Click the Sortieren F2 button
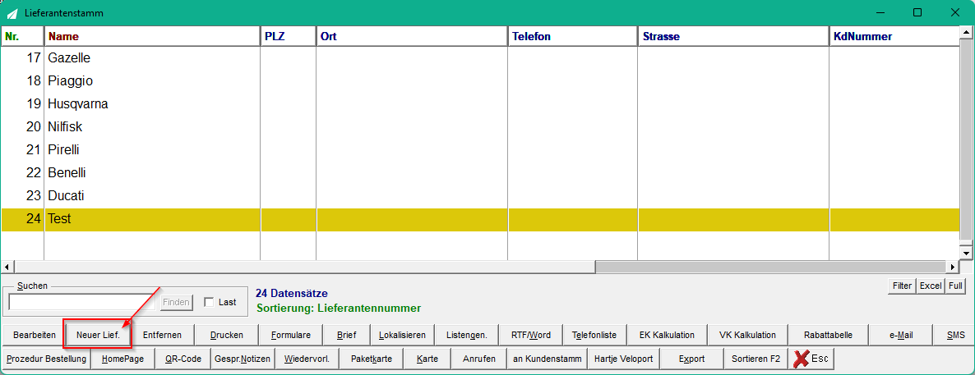 pos(756,359)
